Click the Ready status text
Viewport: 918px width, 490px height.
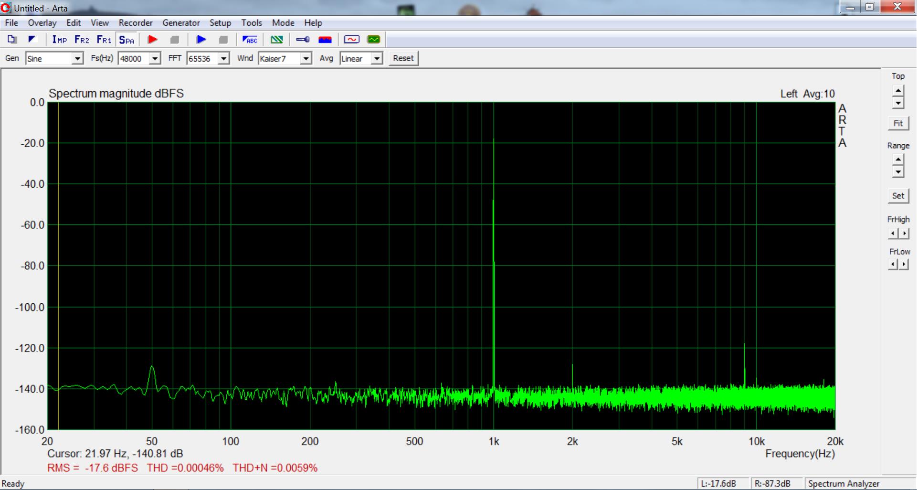(x=13, y=484)
